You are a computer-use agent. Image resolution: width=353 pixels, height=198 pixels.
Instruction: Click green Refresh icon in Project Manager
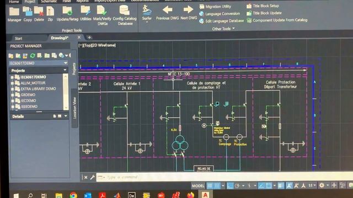pyautogui.click(x=33, y=56)
